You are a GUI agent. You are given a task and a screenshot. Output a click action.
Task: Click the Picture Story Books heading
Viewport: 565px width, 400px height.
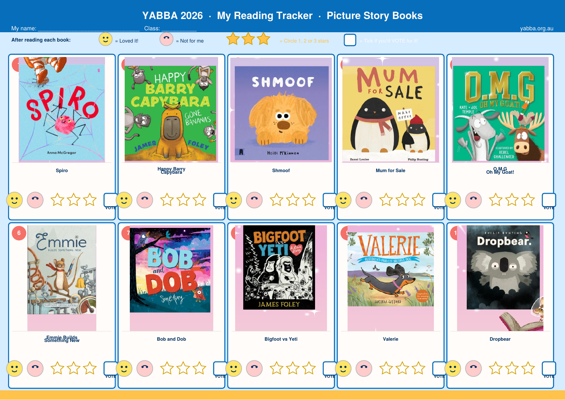click(375, 15)
